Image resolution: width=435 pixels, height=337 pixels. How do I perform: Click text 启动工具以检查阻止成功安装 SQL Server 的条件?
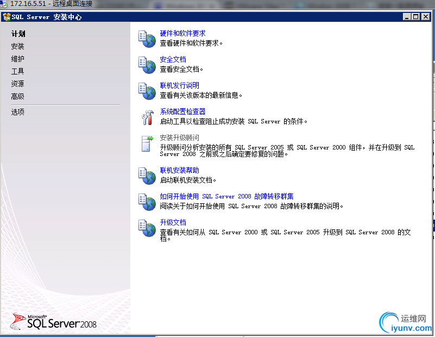[x=234, y=121]
